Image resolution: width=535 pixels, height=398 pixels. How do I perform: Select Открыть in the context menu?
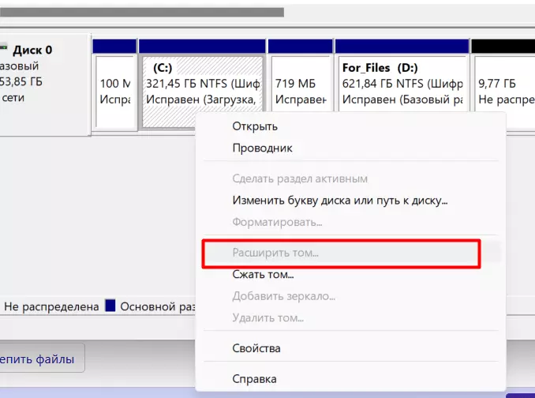pyautogui.click(x=254, y=126)
